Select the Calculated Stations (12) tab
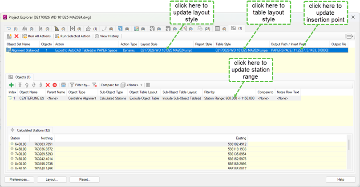Screen dimensions: 360x187 coord(31,130)
